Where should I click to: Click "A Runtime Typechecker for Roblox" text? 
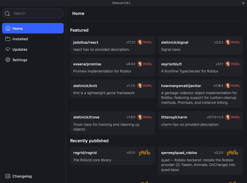(x=190, y=71)
